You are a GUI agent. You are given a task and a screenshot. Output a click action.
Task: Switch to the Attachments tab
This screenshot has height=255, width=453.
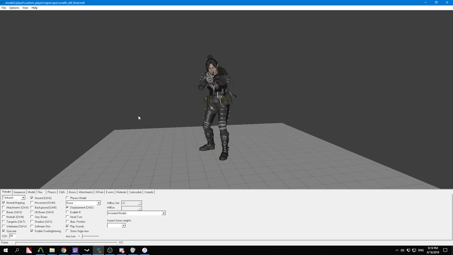pyautogui.click(x=86, y=192)
